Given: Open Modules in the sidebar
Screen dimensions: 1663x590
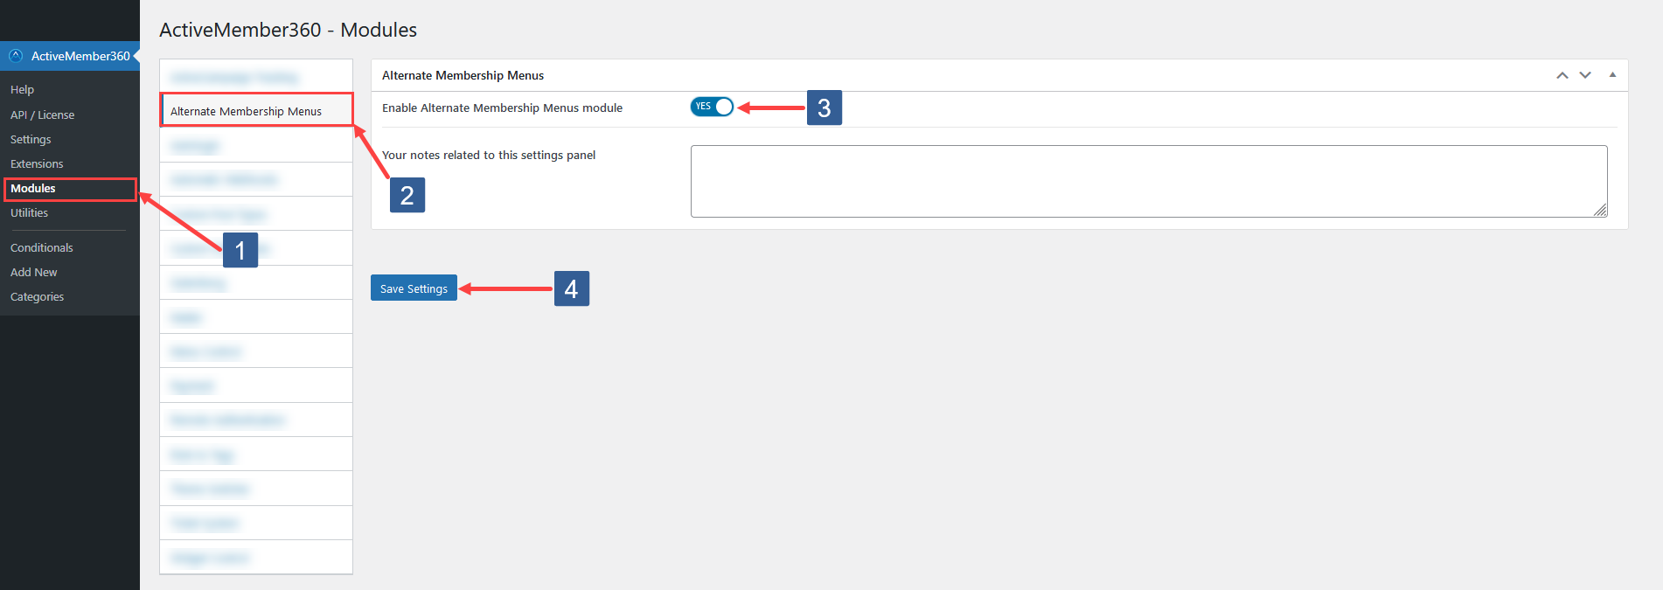Looking at the screenshot, I should (32, 188).
